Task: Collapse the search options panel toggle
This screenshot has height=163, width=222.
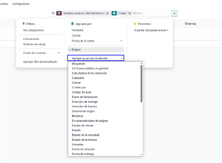Action: tap(174, 13)
